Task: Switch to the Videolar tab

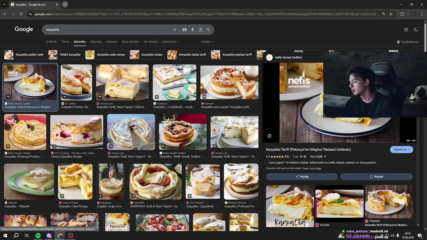Action: [x=112, y=42]
